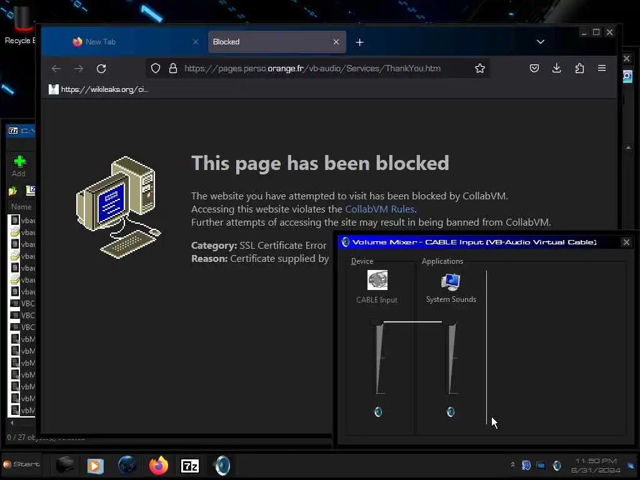Open the Save to Pocket icon
This screenshot has width=640, height=480.
534,68
